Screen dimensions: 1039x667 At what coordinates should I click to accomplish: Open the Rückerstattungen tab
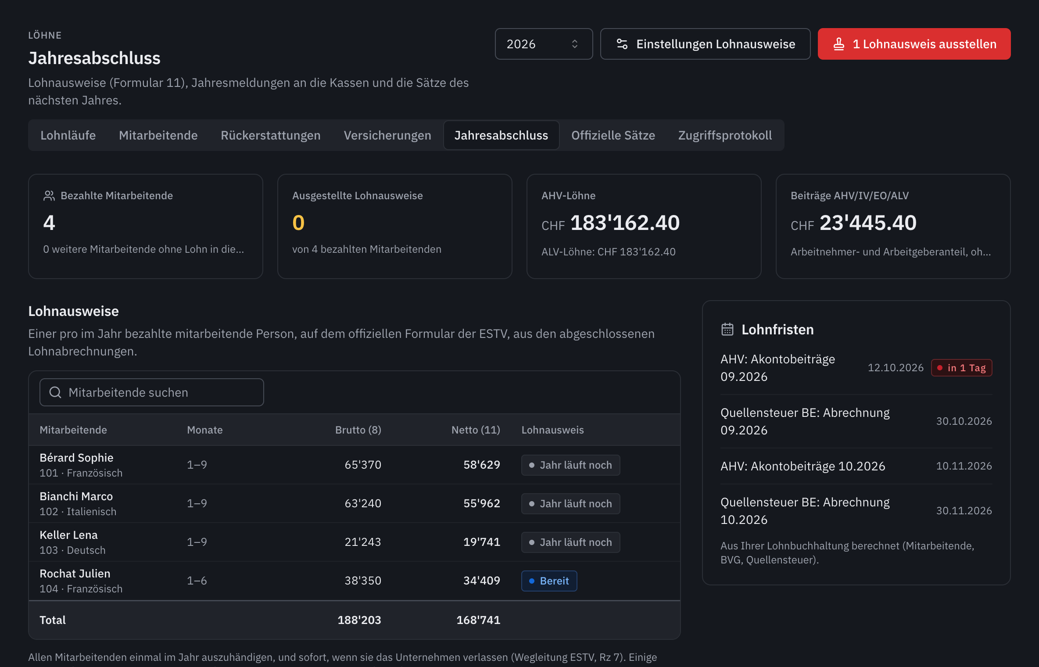tap(271, 135)
